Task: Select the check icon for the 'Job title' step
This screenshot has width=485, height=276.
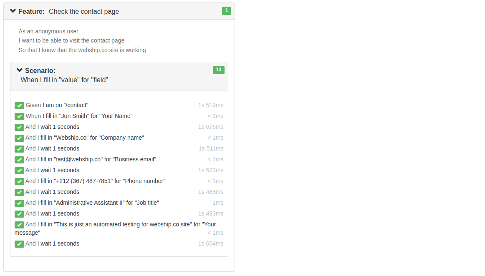Action: click(19, 203)
